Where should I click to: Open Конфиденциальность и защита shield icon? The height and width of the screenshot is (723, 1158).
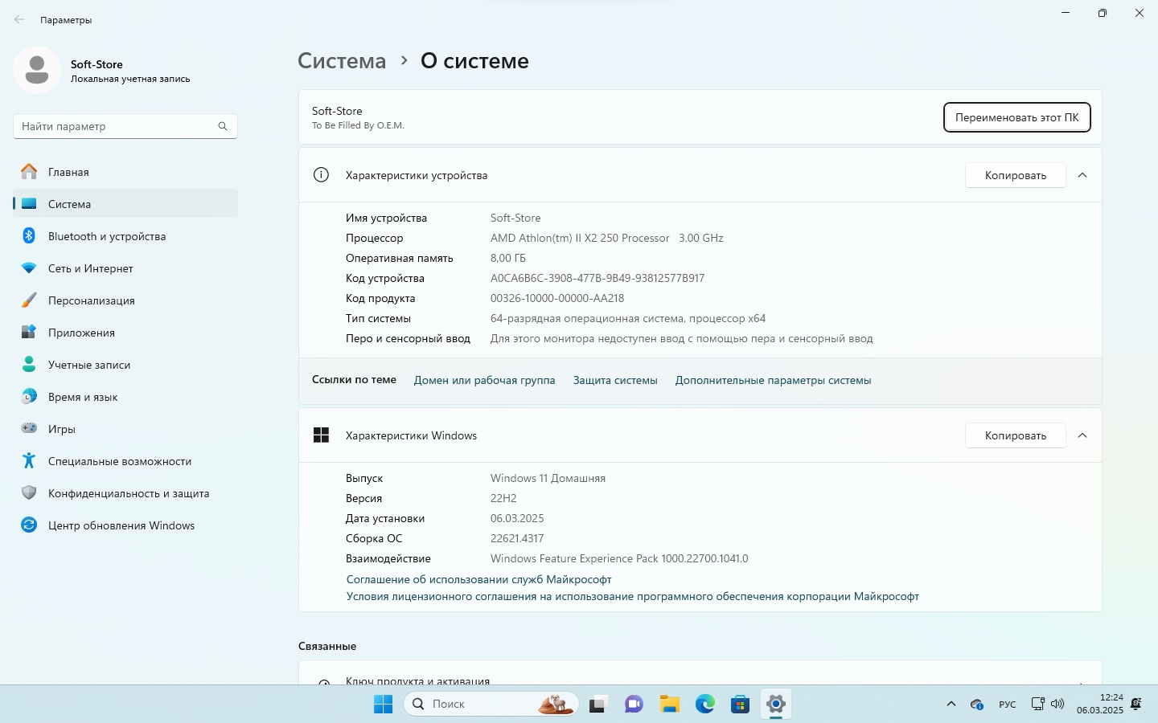(29, 492)
